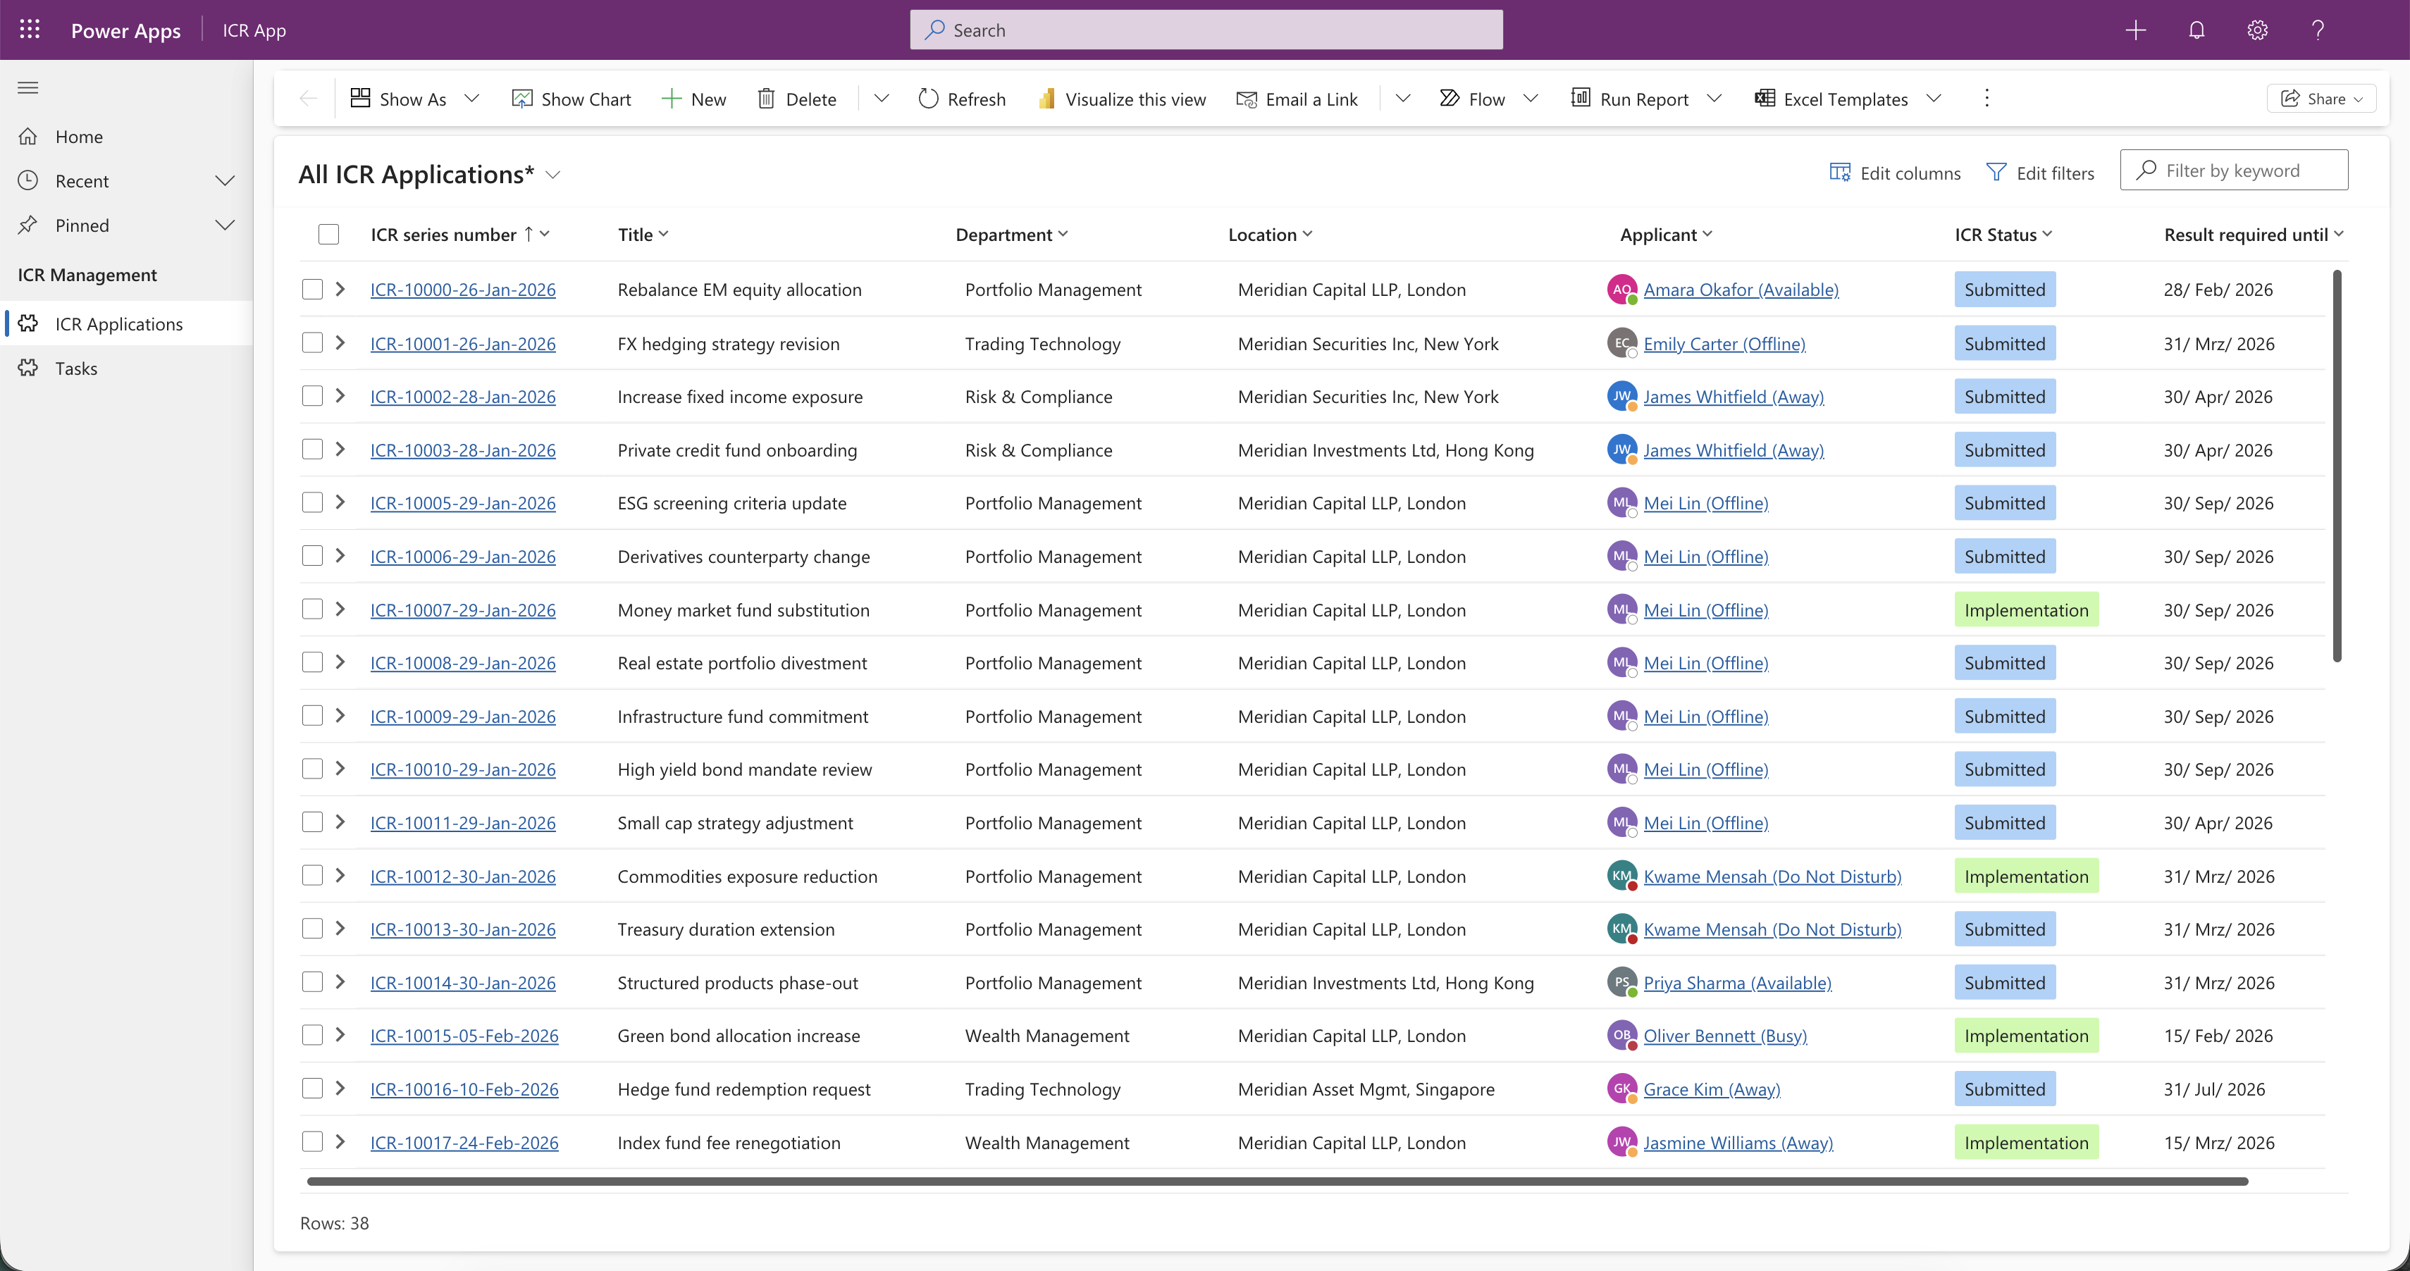This screenshot has width=2410, height=1271.
Task: Open record link ICR-10014-30-Jan-2026
Action: pyautogui.click(x=463, y=983)
